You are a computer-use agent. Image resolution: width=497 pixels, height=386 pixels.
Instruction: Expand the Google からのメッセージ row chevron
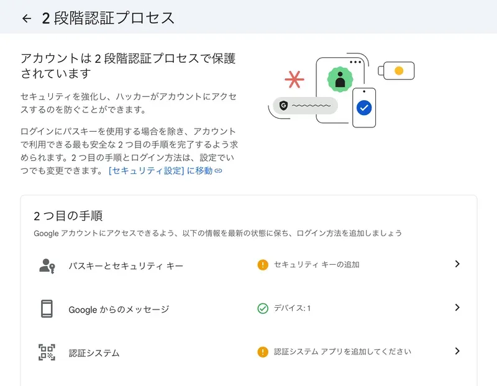coord(457,308)
